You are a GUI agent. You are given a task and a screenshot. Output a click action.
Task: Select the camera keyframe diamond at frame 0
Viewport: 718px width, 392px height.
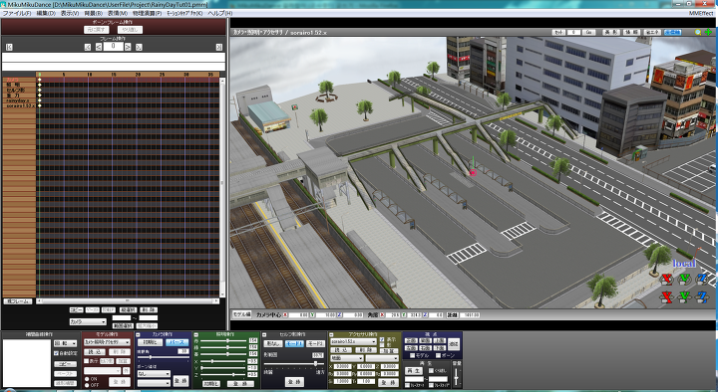tap(39, 80)
